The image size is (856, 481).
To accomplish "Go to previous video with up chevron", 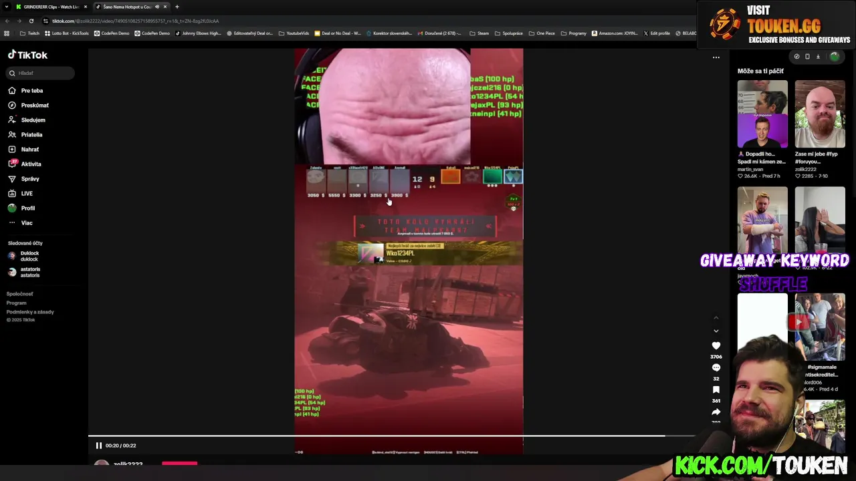I will click(x=716, y=317).
